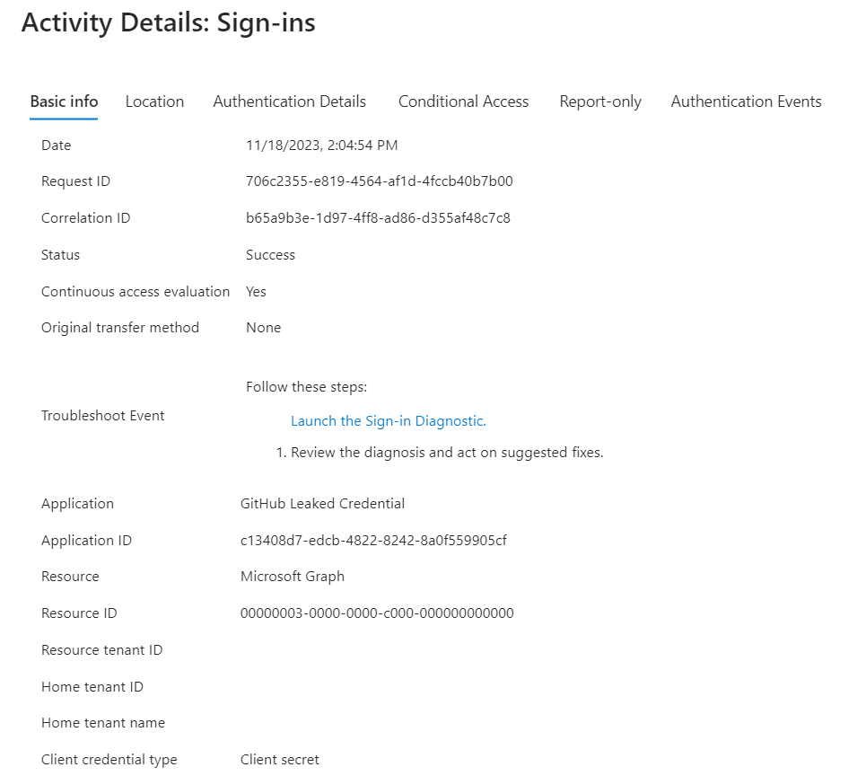Click the Request ID value

[x=380, y=181]
